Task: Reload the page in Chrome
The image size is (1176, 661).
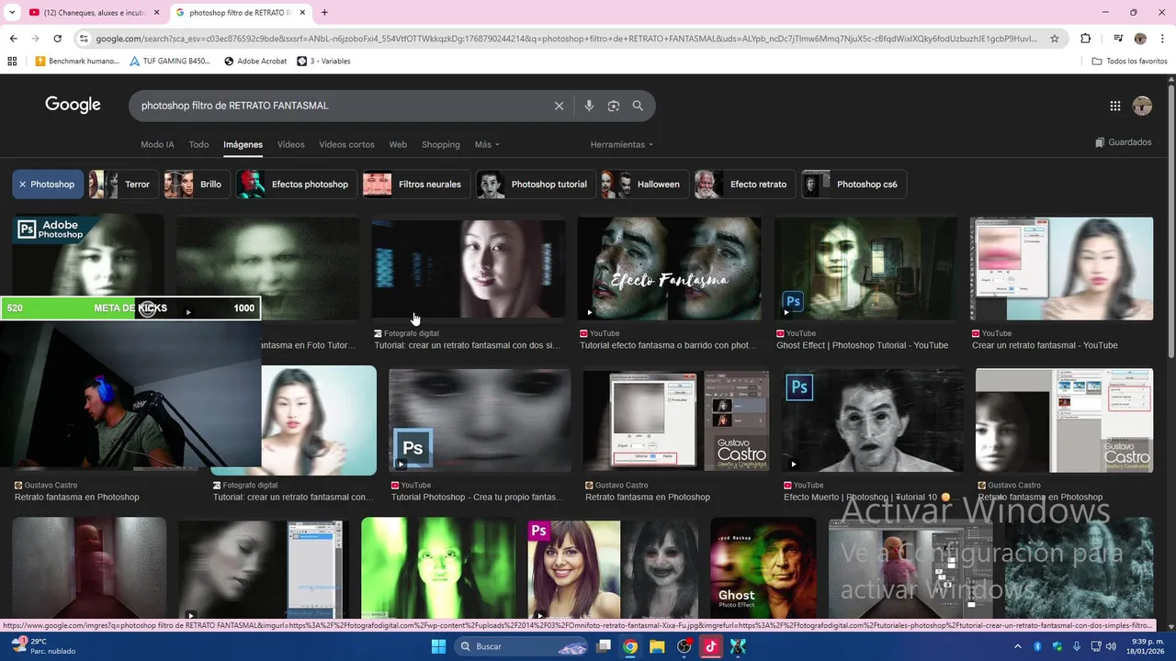Action: (57, 39)
